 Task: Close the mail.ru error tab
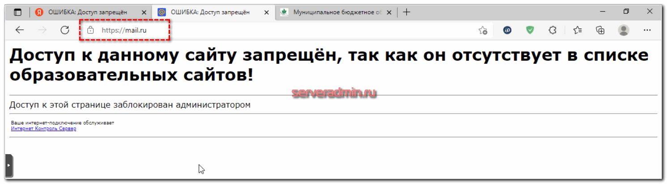click(267, 12)
